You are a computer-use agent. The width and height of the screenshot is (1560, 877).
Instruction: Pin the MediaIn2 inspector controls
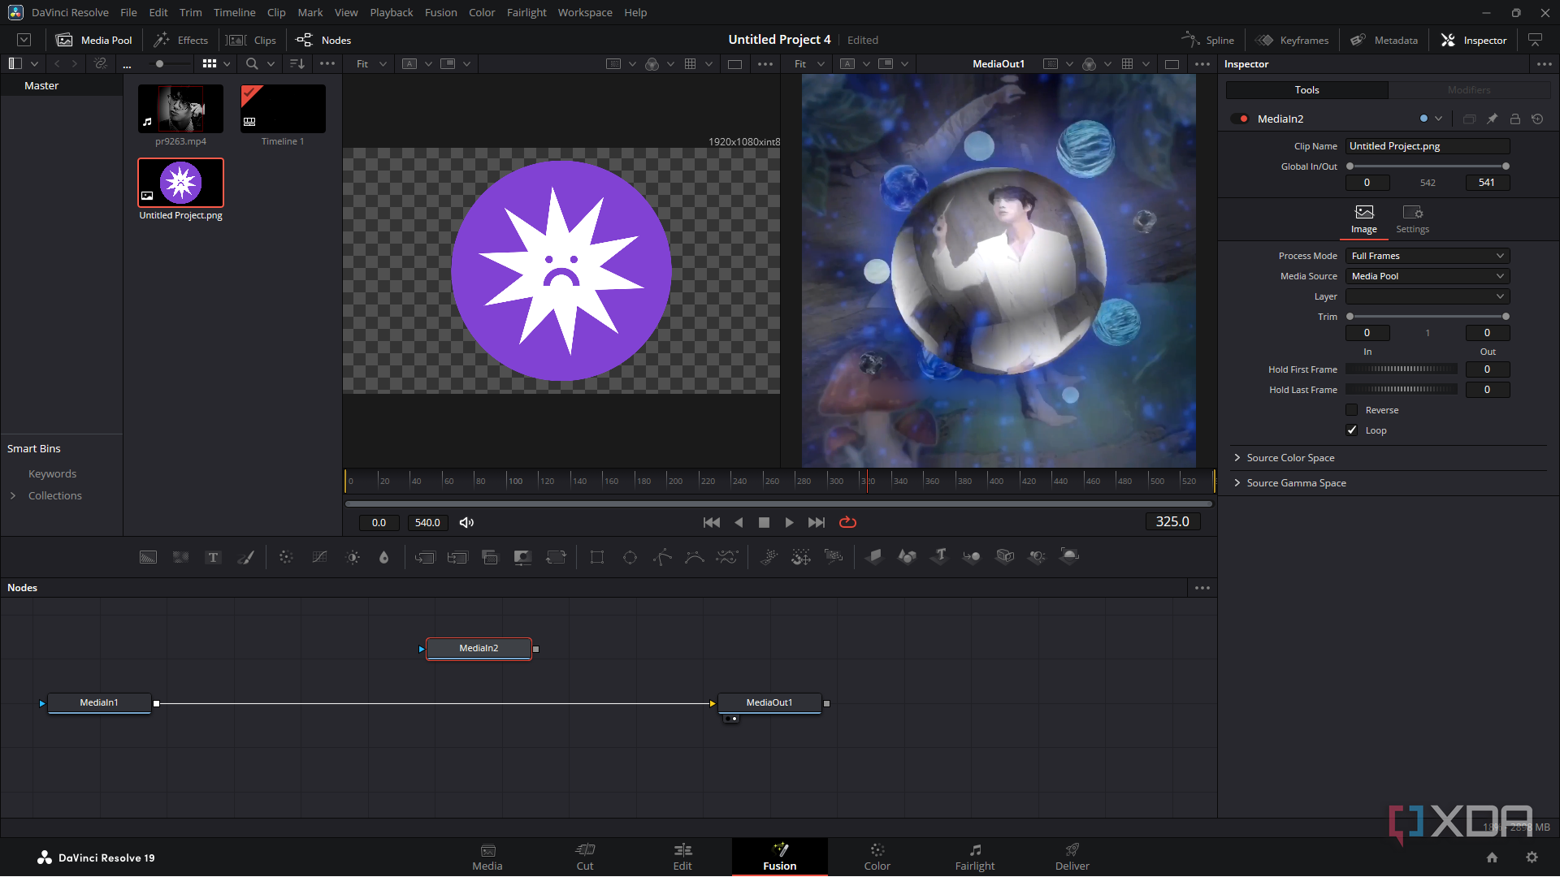1492,119
